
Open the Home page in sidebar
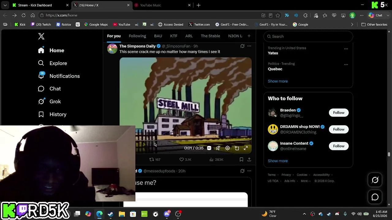click(x=51, y=50)
